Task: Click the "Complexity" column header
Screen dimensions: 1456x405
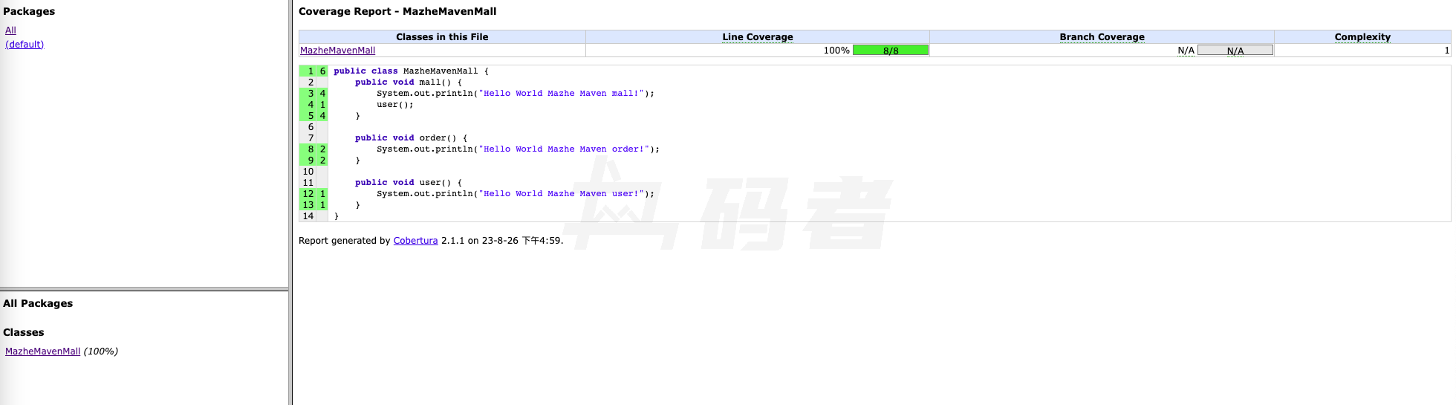Action: [x=1362, y=37]
